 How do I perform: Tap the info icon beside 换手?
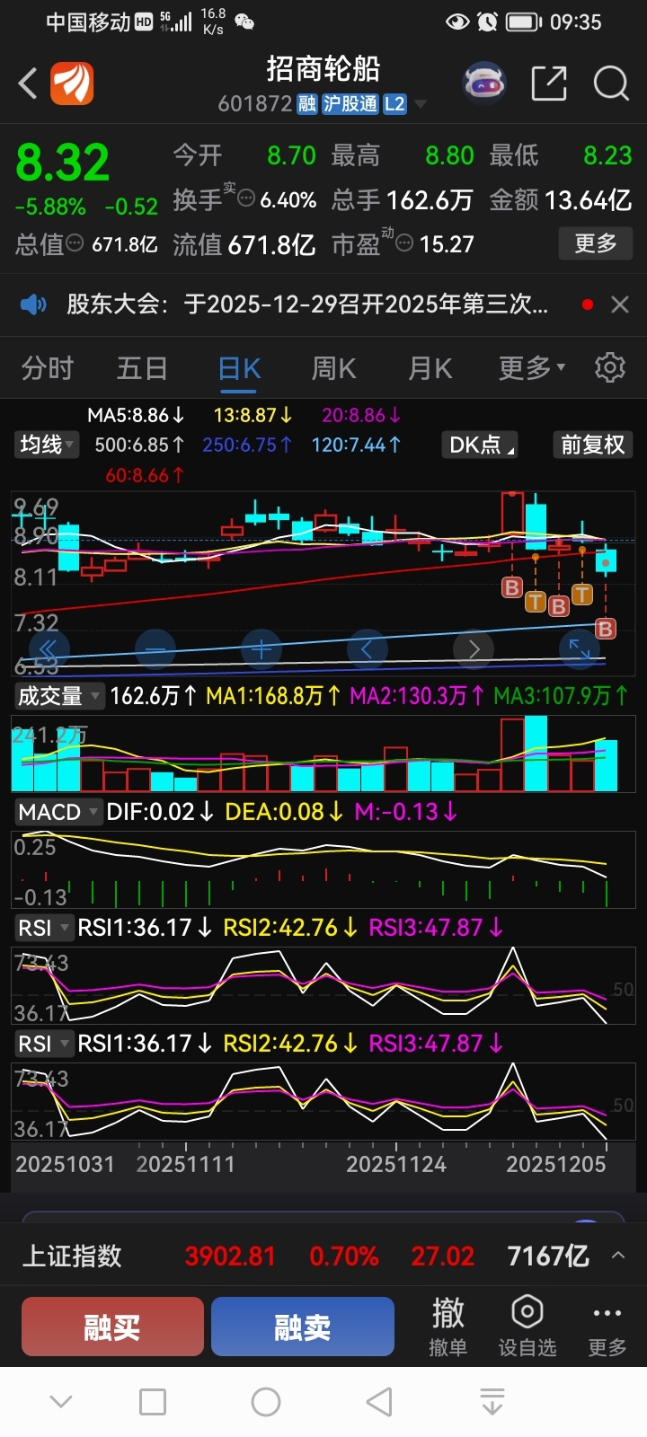[x=246, y=199]
